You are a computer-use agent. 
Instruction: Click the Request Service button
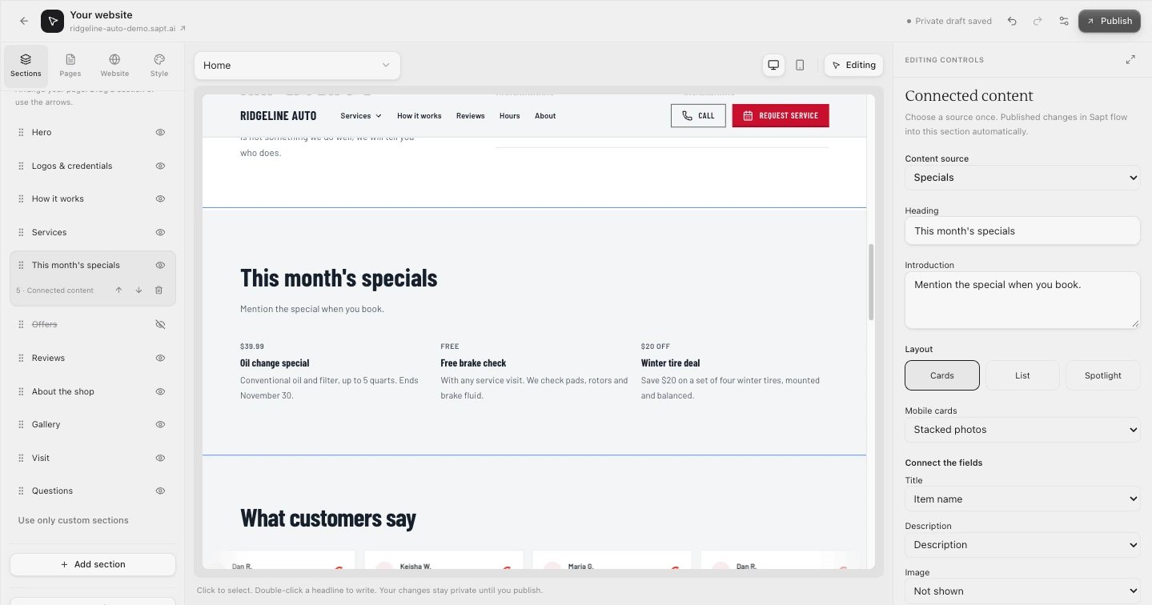(781, 115)
